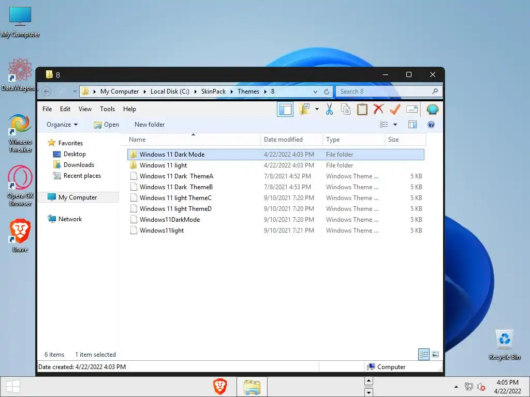Toggle the navigation pane layout icon
530x397 pixels.
coord(285,110)
